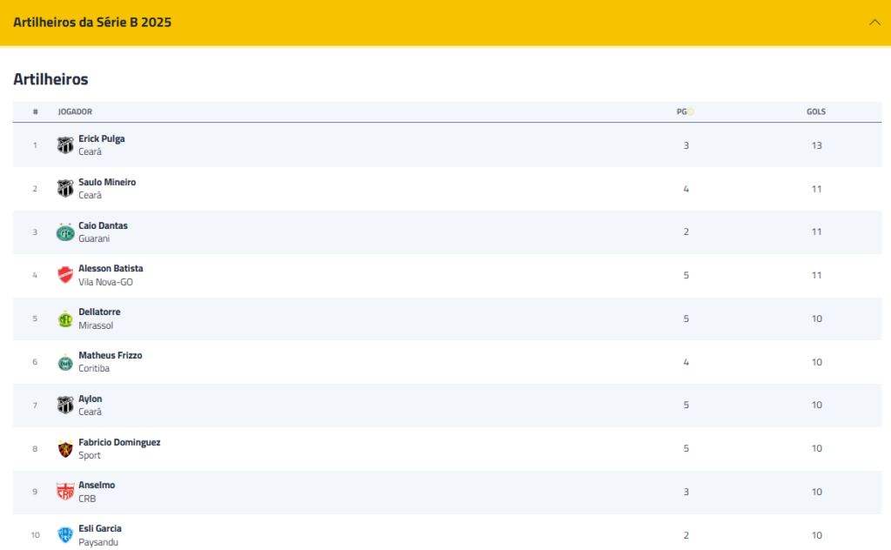Click Coritiba crest beside Matheus Frizzo
This screenshot has width=891, height=550.
65,362
